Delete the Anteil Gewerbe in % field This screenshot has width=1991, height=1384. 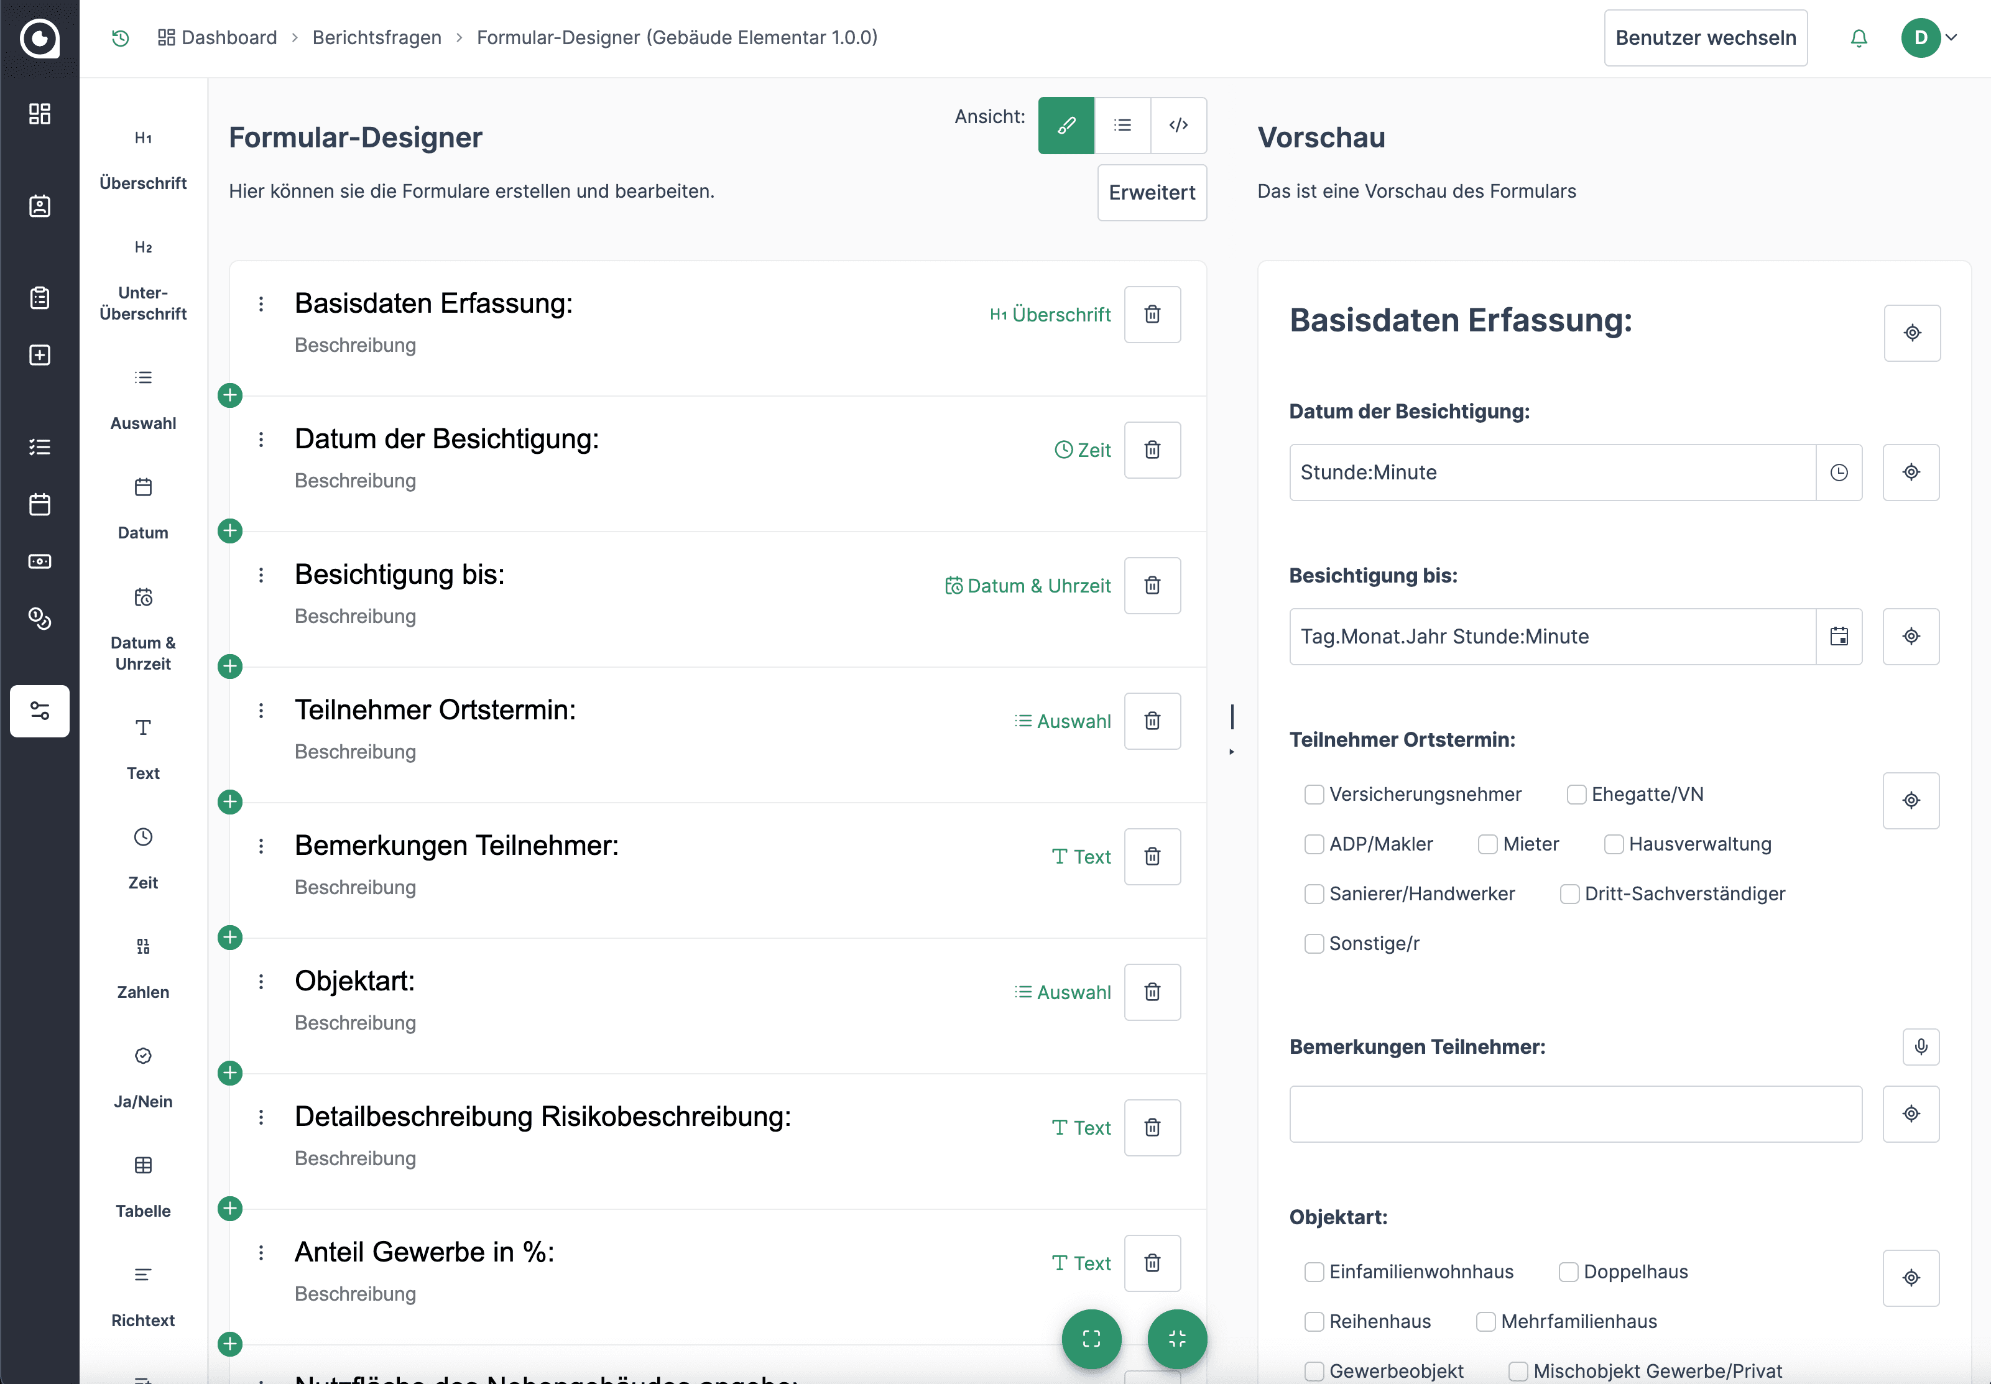point(1152,1263)
